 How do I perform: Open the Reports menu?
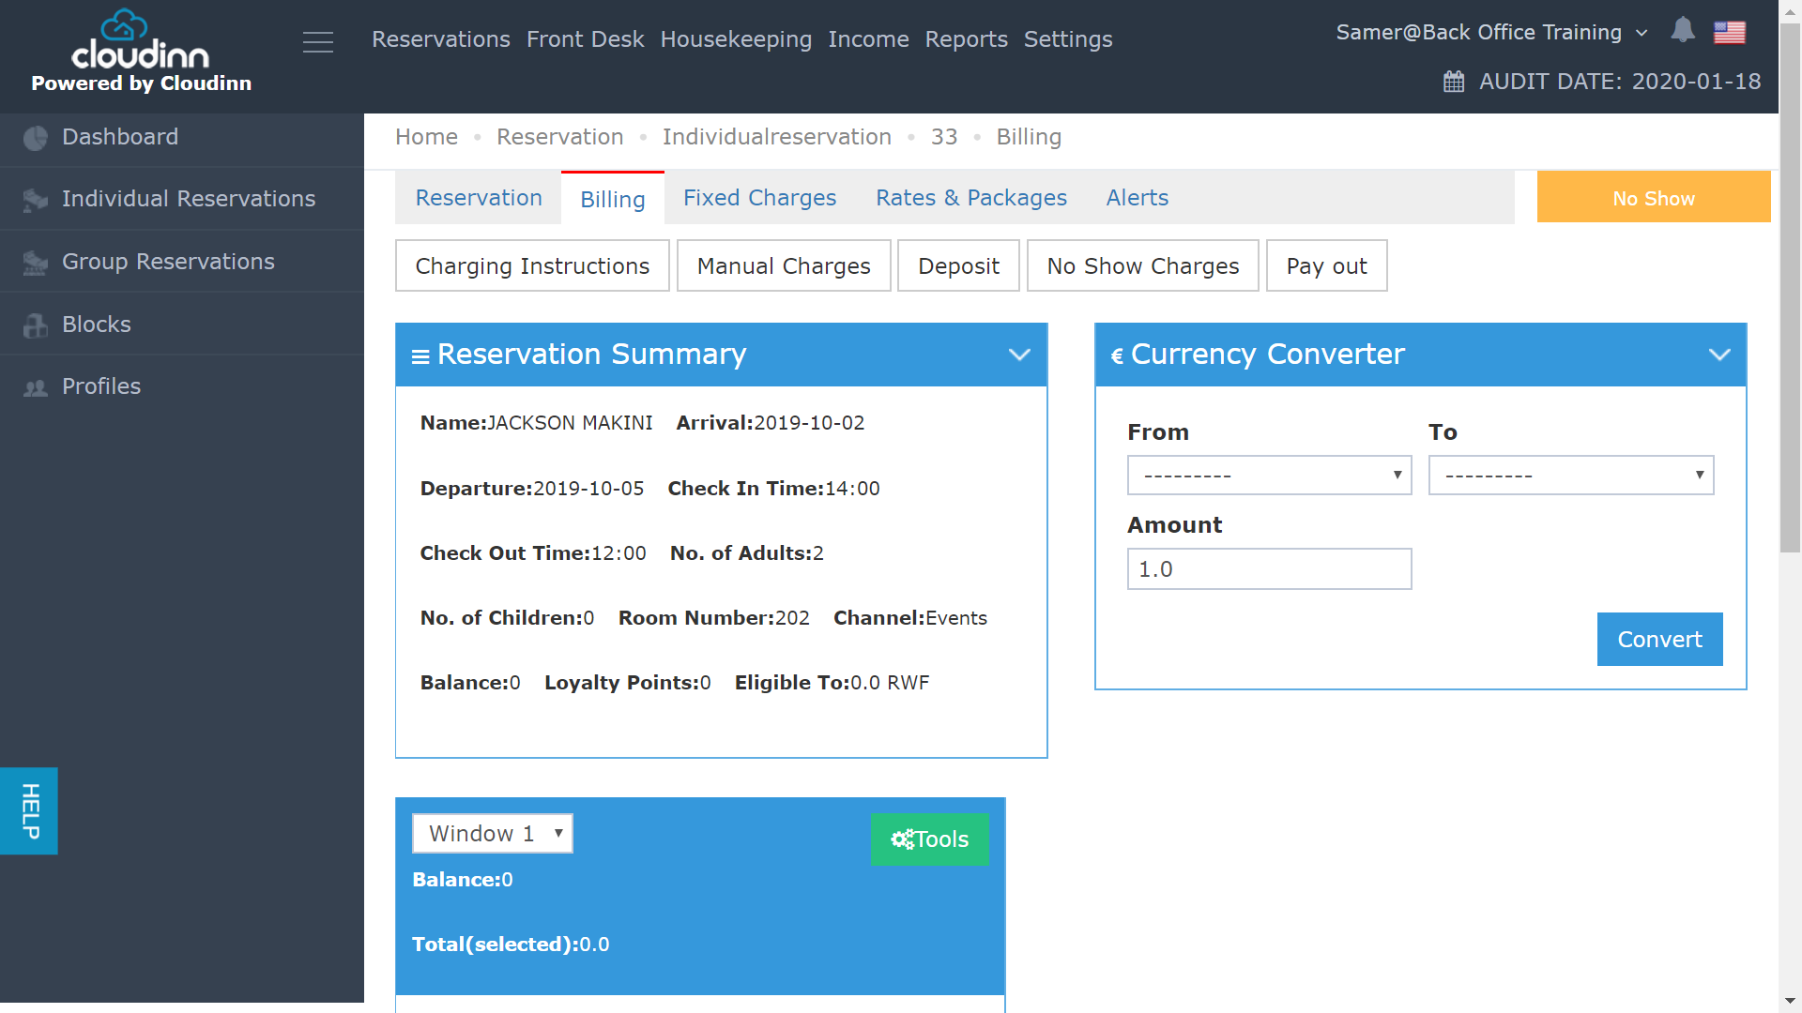(967, 39)
